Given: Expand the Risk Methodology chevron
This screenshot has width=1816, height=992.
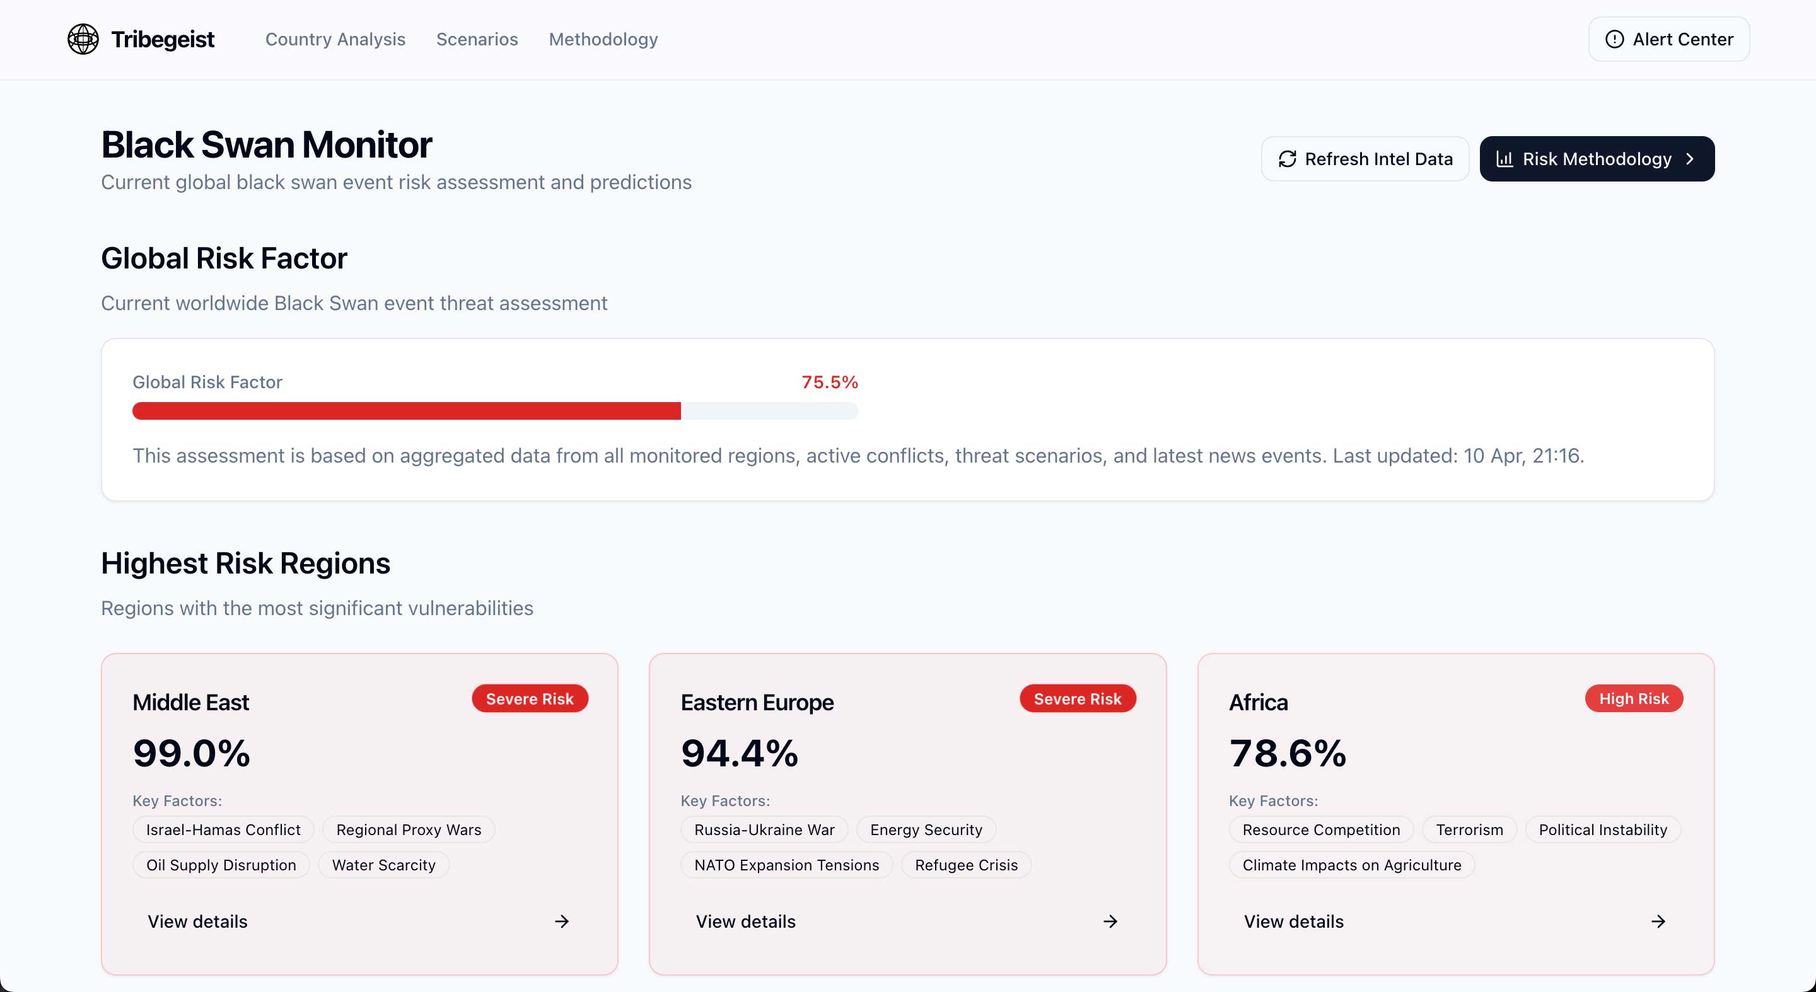Looking at the screenshot, I should (1690, 159).
